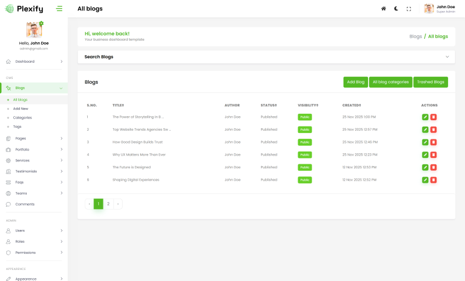Open Trashed Blogs list
The width and height of the screenshot is (465, 281).
pyautogui.click(x=430, y=82)
